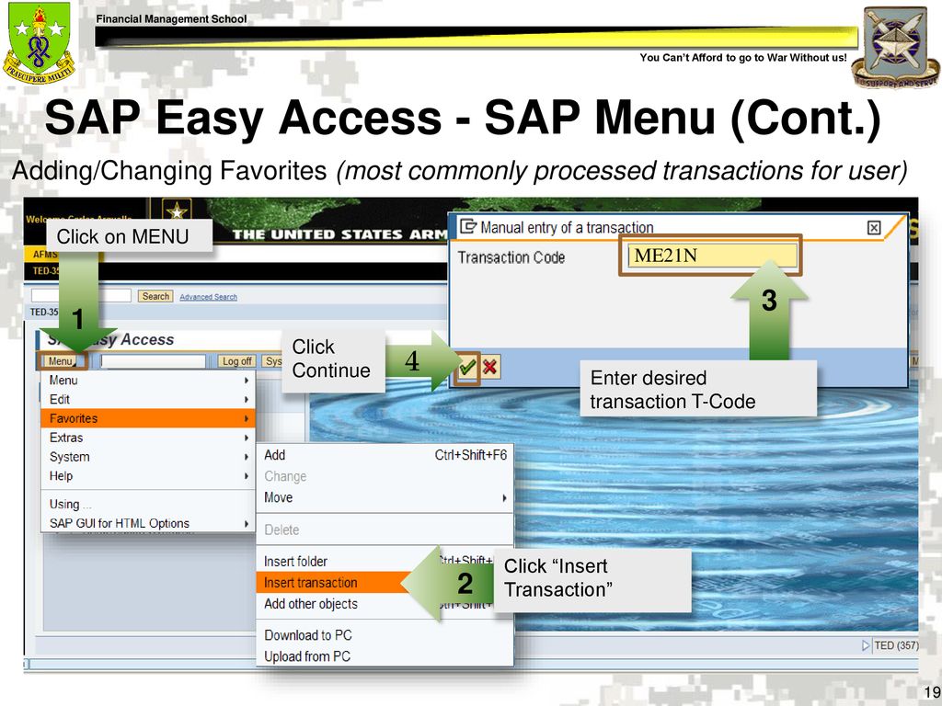This screenshot has height=706, width=942.
Task: Click the Transaction Code field containing ME21N
Action: pyautogui.click(x=713, y=256)
